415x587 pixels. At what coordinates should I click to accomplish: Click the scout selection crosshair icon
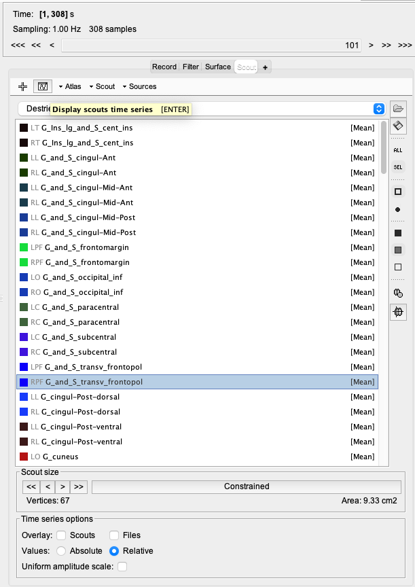(23, 86)
